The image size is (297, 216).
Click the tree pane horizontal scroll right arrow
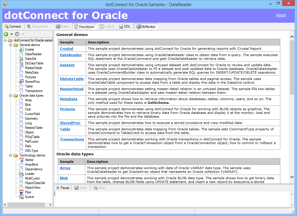[x=50, y=205]
